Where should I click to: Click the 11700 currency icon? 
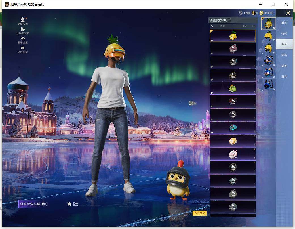point(241,13)
